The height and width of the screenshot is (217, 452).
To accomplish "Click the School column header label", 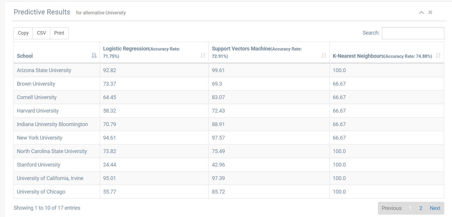I will tap(25, 56).
